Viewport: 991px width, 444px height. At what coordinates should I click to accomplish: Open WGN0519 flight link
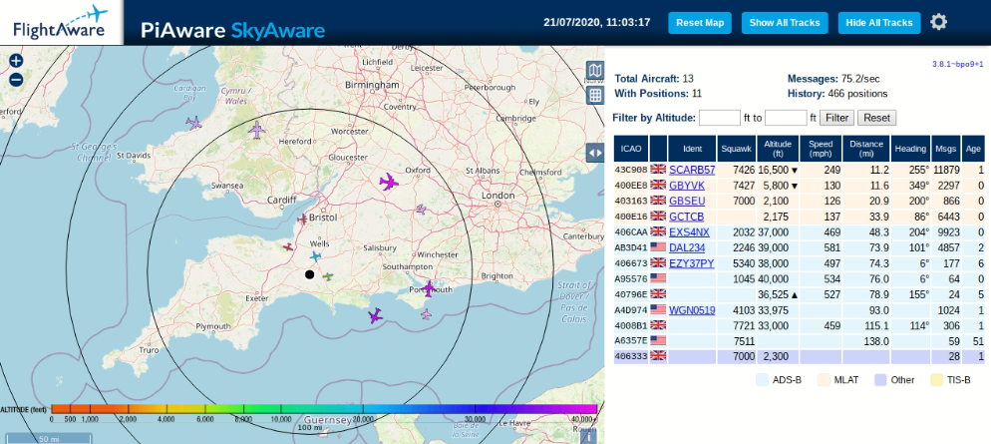point(692,310)
